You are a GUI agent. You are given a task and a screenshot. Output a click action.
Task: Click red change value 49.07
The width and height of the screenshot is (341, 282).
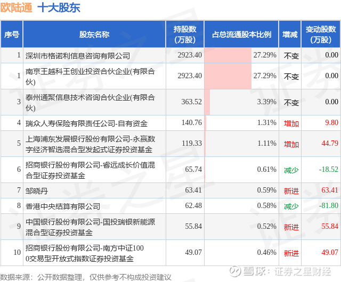(x=330, y=252)
